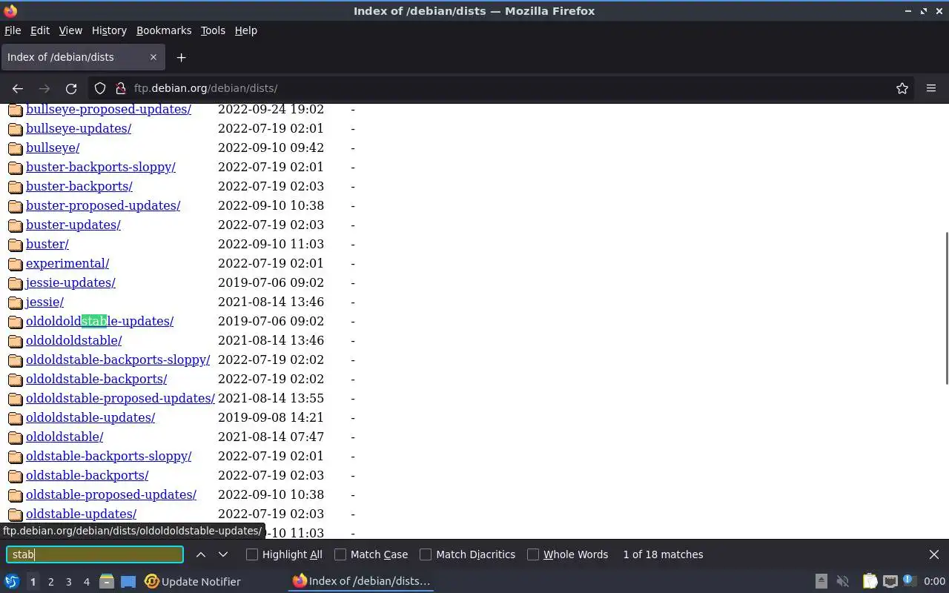Open the oldoldstable-backports-sloppy/ link
Viewport: 949px width, 593px height.
pos(118,360)
